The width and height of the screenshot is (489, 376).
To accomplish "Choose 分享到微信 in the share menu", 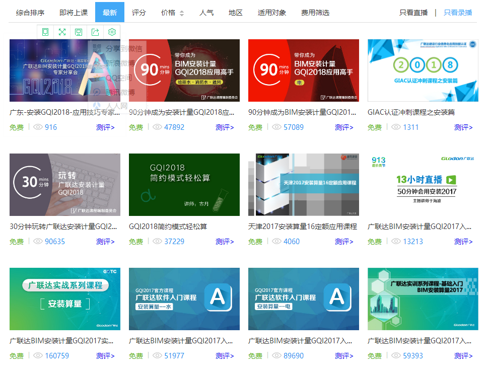I will coord(124,48).
